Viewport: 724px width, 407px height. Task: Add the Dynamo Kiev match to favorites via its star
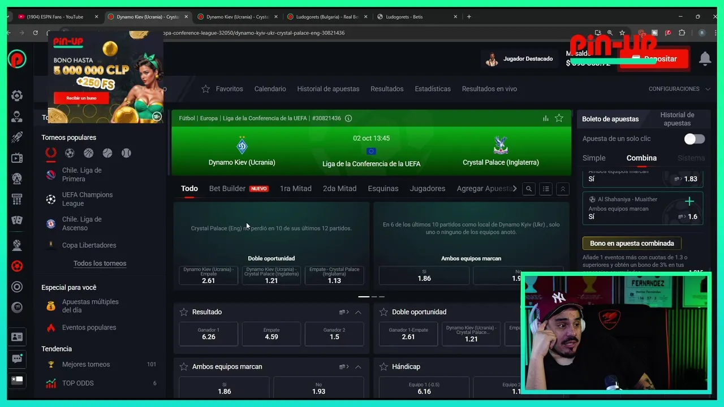(559, 118)
